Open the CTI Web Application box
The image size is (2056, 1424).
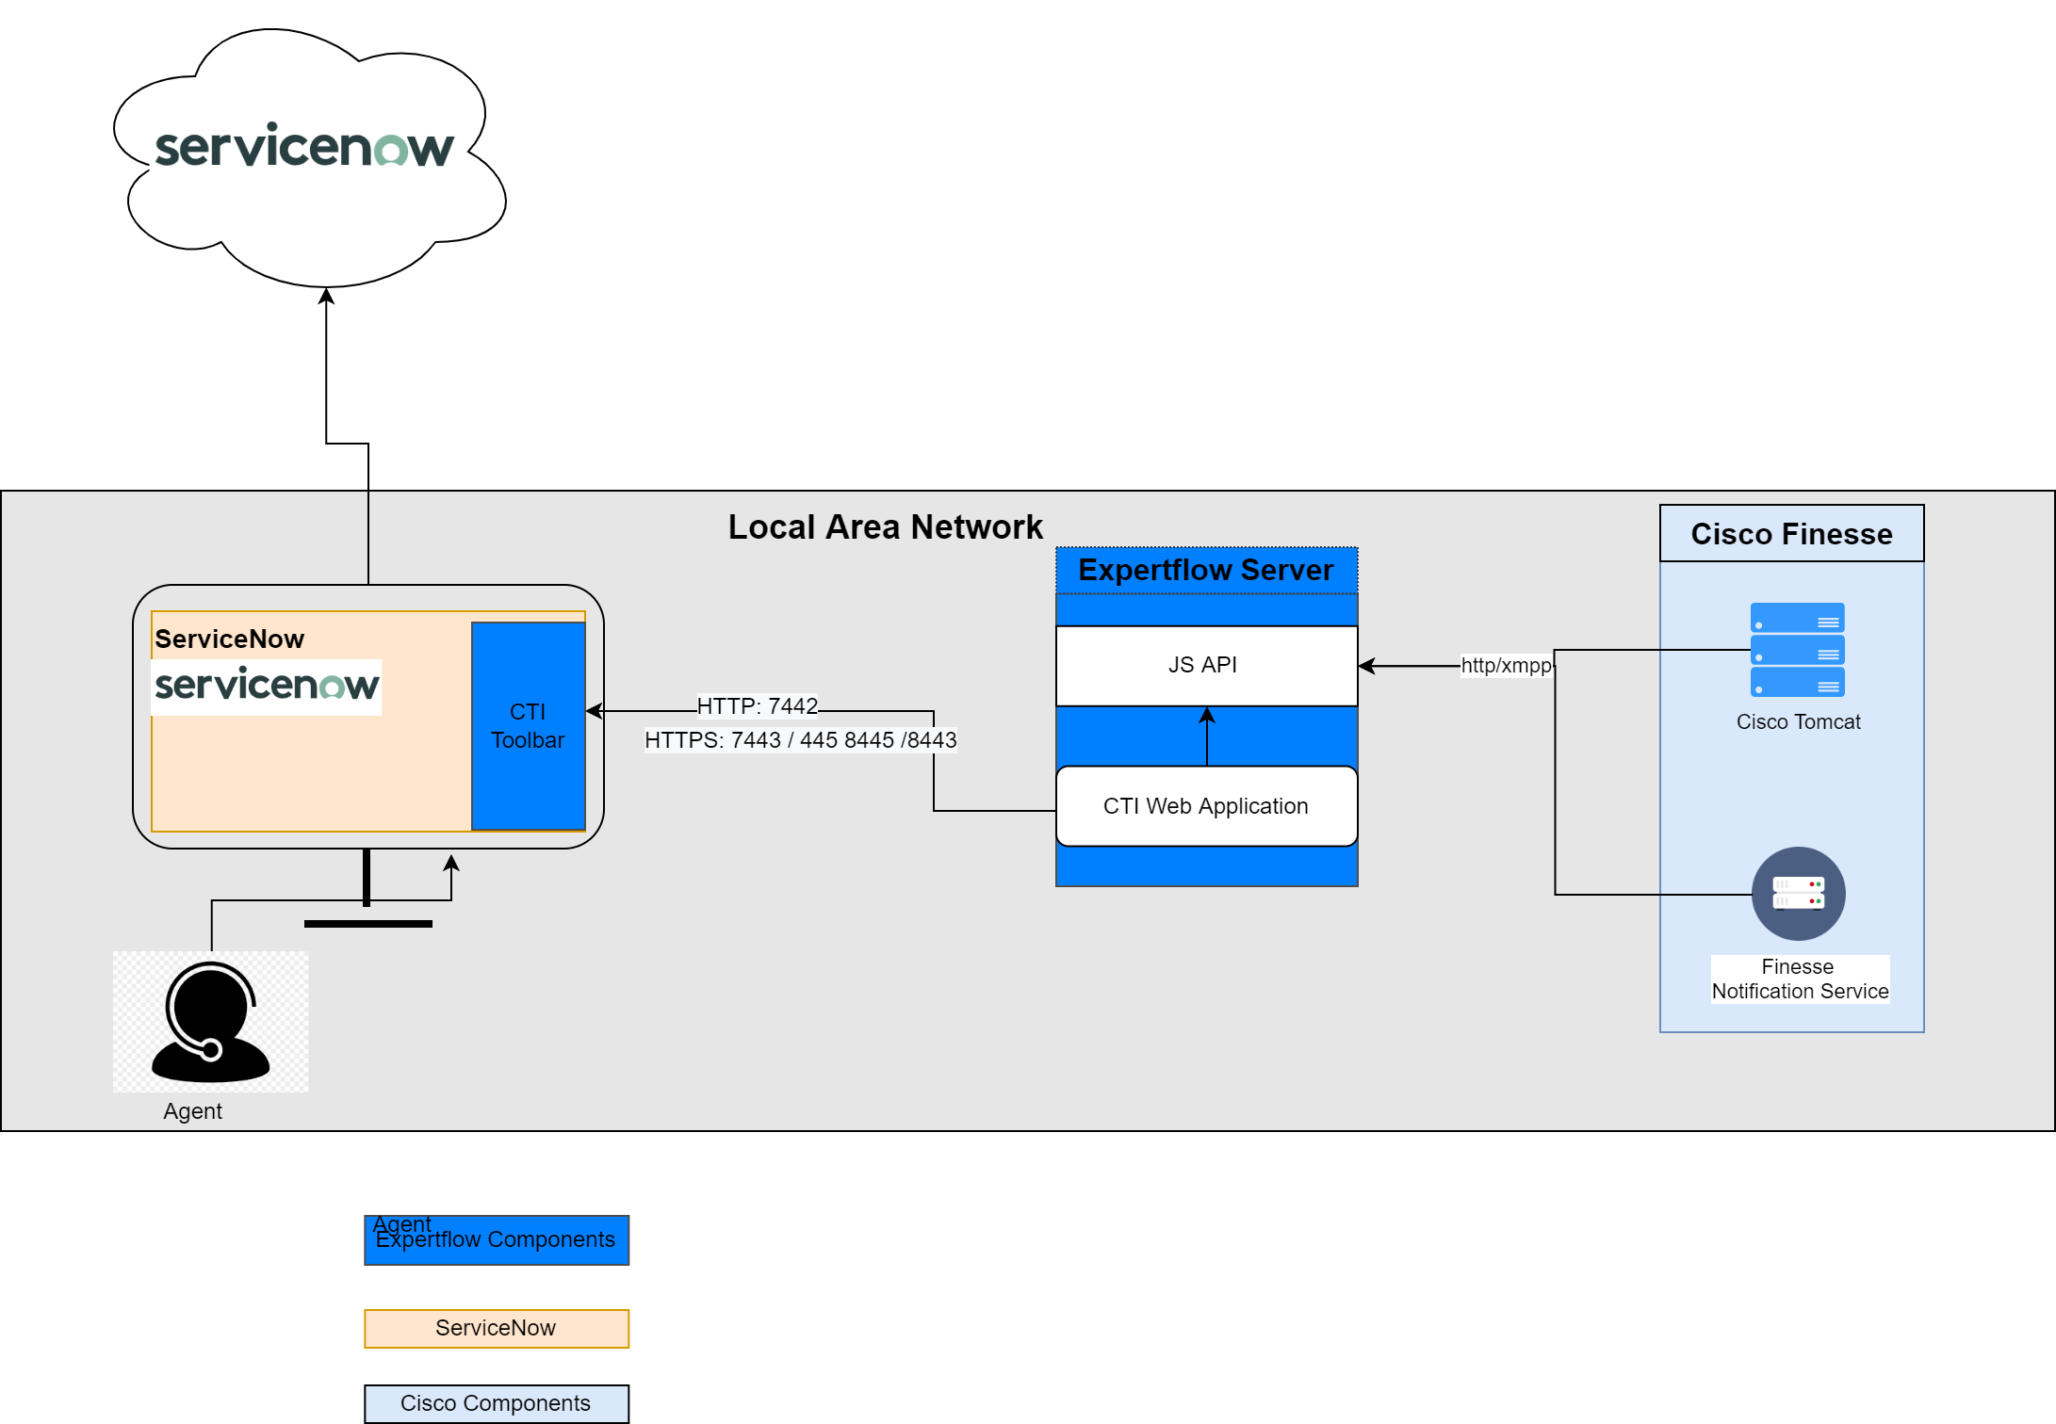tap(1205, 806)
